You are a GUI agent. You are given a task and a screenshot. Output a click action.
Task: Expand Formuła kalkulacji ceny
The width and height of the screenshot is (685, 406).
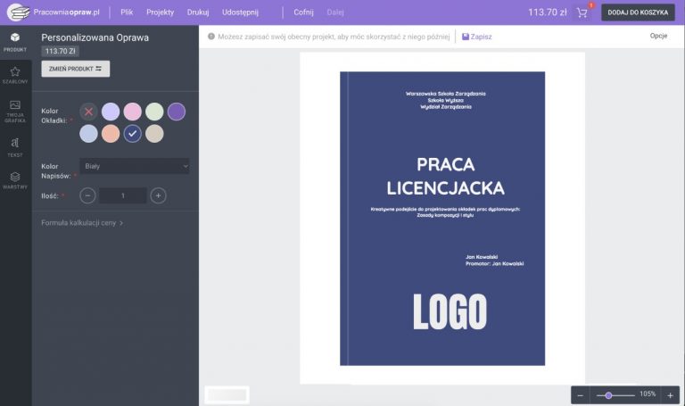[82, 222]
